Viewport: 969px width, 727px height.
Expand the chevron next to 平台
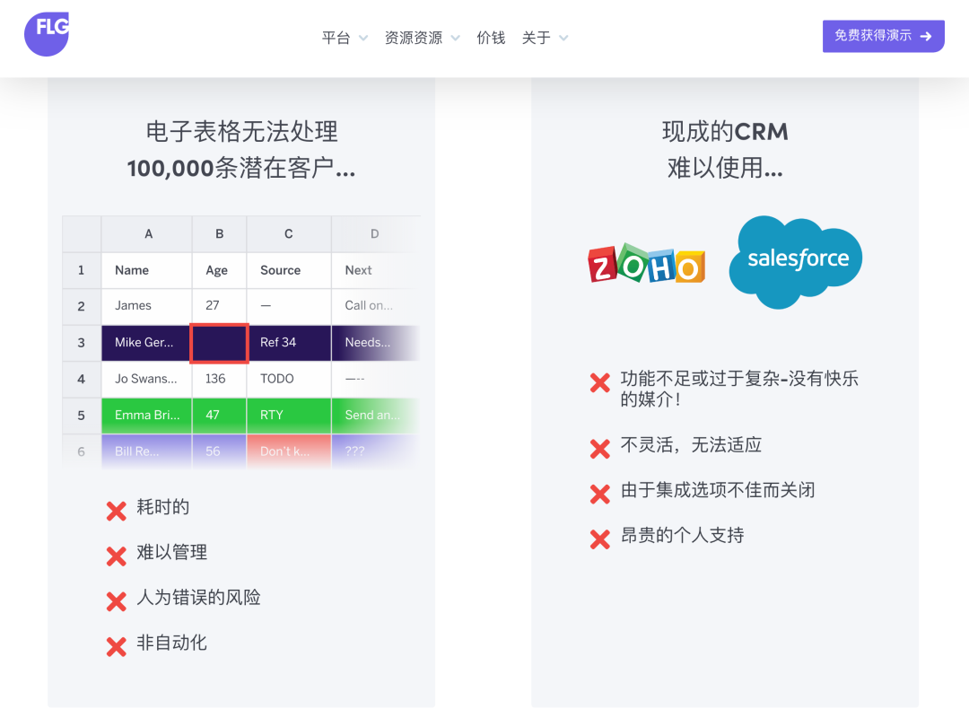pos(363,38)
